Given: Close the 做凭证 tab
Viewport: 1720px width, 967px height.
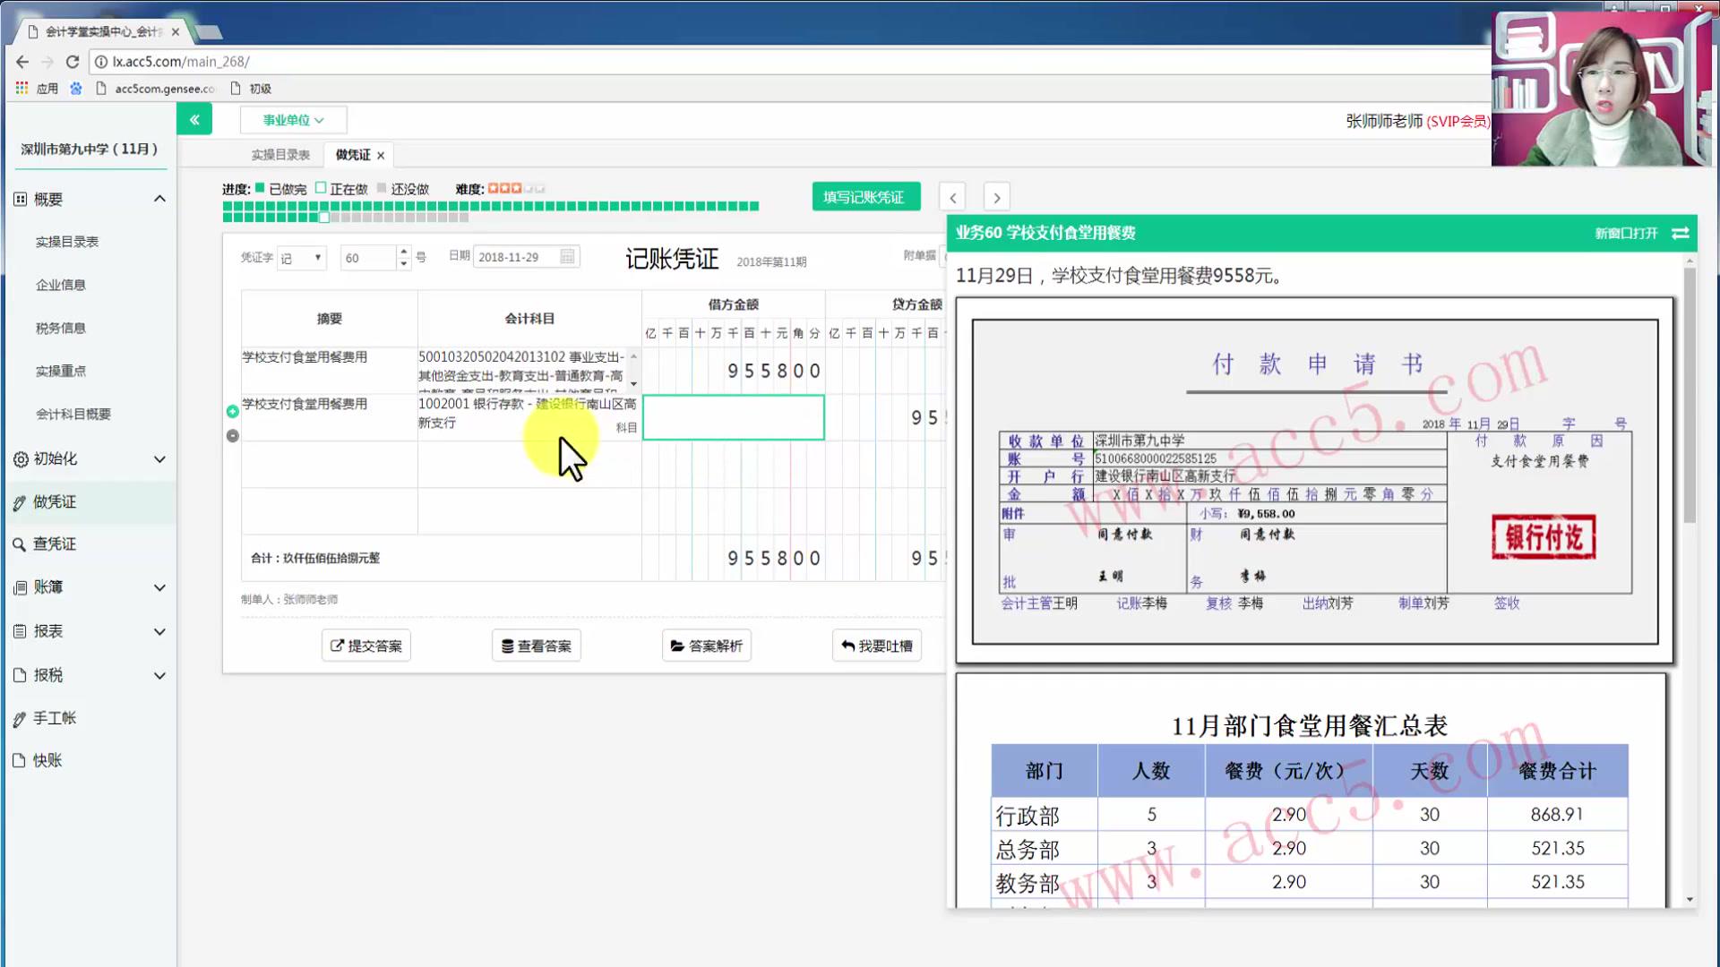Looking at the screenshot, I should (381, 156).
